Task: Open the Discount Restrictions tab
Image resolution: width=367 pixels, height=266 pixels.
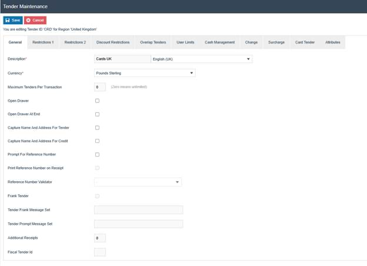Action: point(113,42)
